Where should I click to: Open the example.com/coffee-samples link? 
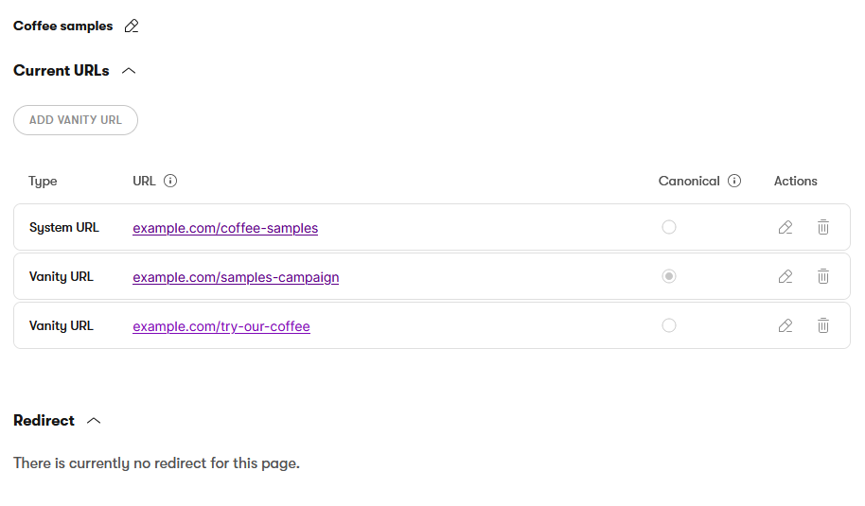click(x=225, y=228)
